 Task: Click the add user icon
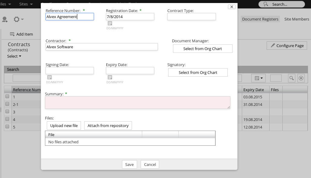click(5, 19)
